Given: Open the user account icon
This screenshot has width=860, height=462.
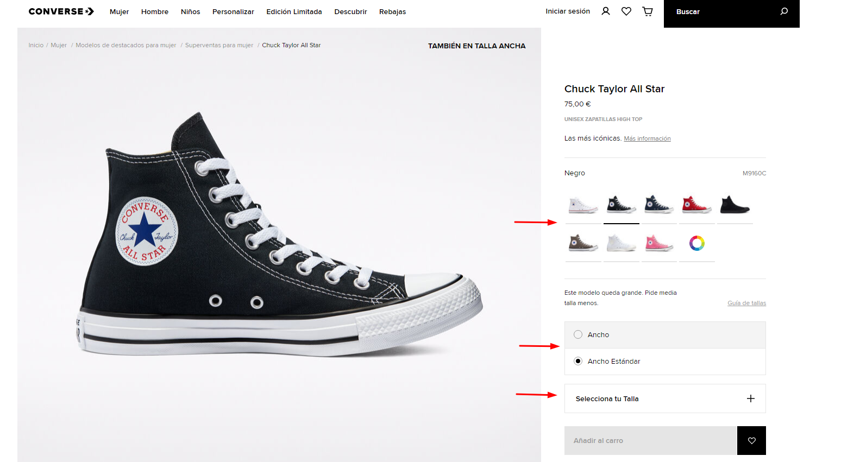Looking at the screenshot, I should click(x=606, y=11).
